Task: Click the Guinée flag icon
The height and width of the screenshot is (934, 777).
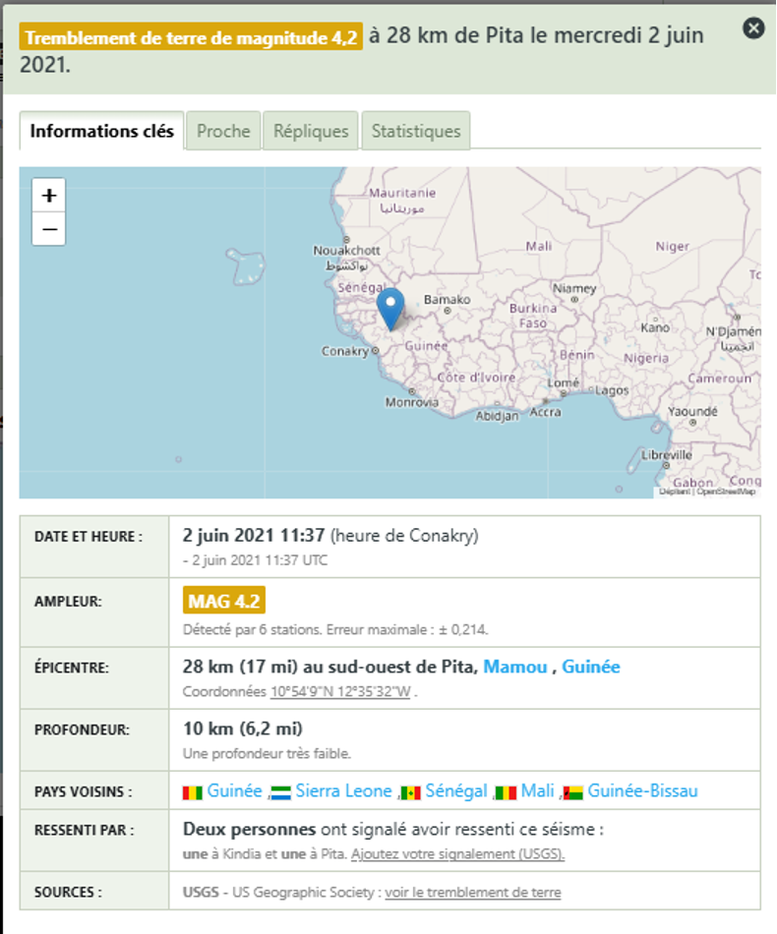Action: click(x=193, y=792)
